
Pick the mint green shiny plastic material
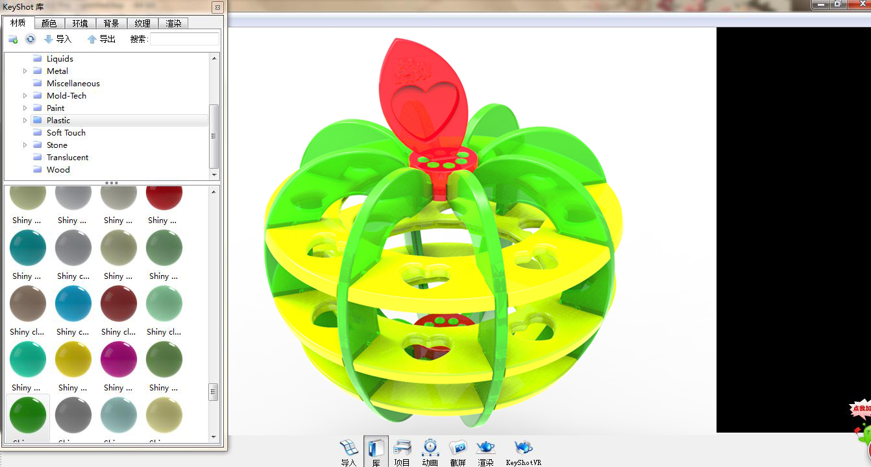pos(164,304)
